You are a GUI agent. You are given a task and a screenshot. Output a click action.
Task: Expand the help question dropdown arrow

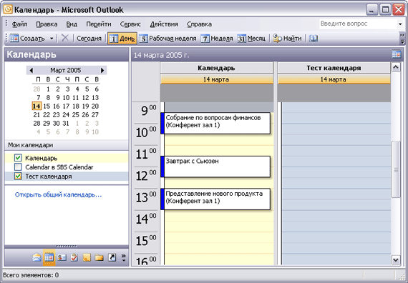400,24
